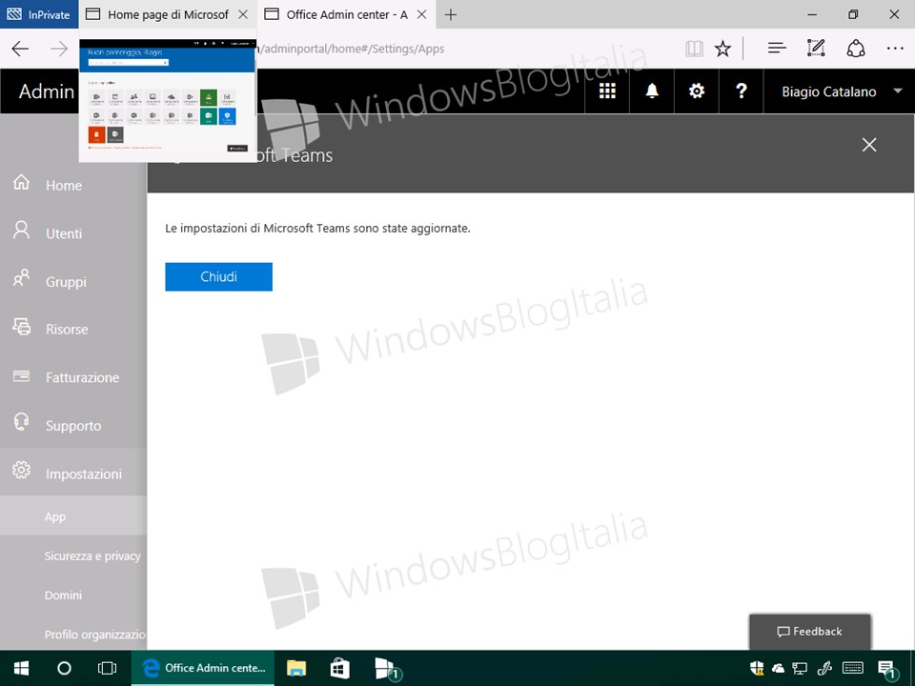Screen dimensions: 915x686
Task: Expand the Biagio Catalano account menu
Action: (839, 91)
